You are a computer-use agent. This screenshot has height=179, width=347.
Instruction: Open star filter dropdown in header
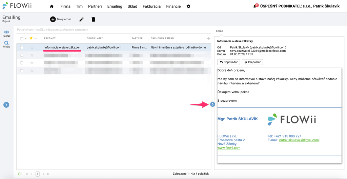coord(35,39)
